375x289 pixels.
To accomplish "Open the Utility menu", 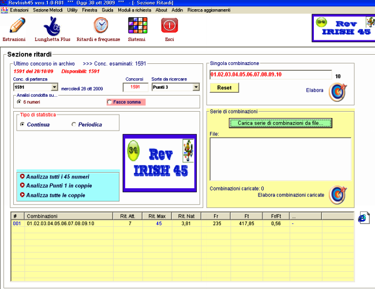I will tap(72, 10).
